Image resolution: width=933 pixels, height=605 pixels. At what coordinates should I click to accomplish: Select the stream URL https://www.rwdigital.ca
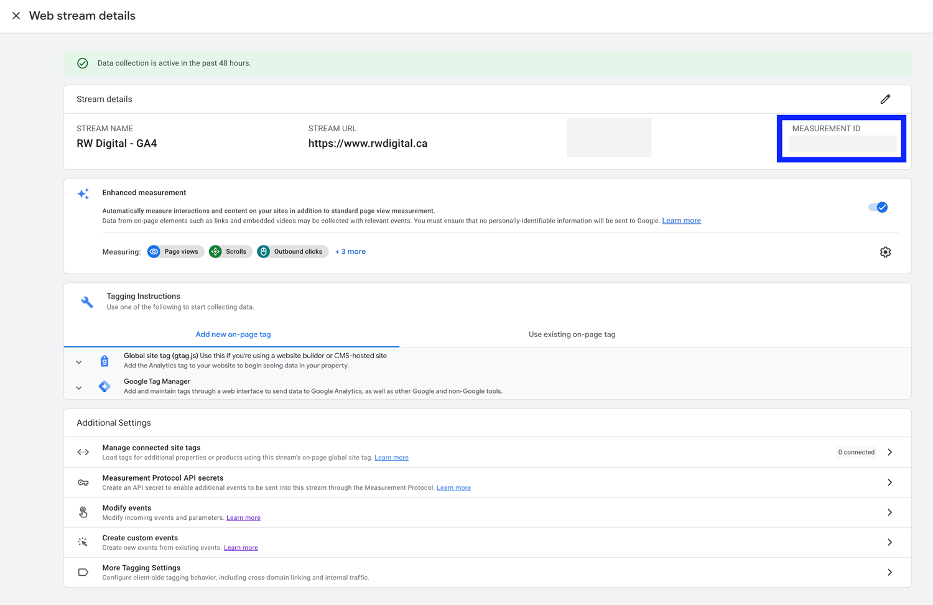coord(368,144)
